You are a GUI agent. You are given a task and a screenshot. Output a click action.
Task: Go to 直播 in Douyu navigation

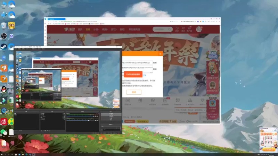[x=88, y=29]
